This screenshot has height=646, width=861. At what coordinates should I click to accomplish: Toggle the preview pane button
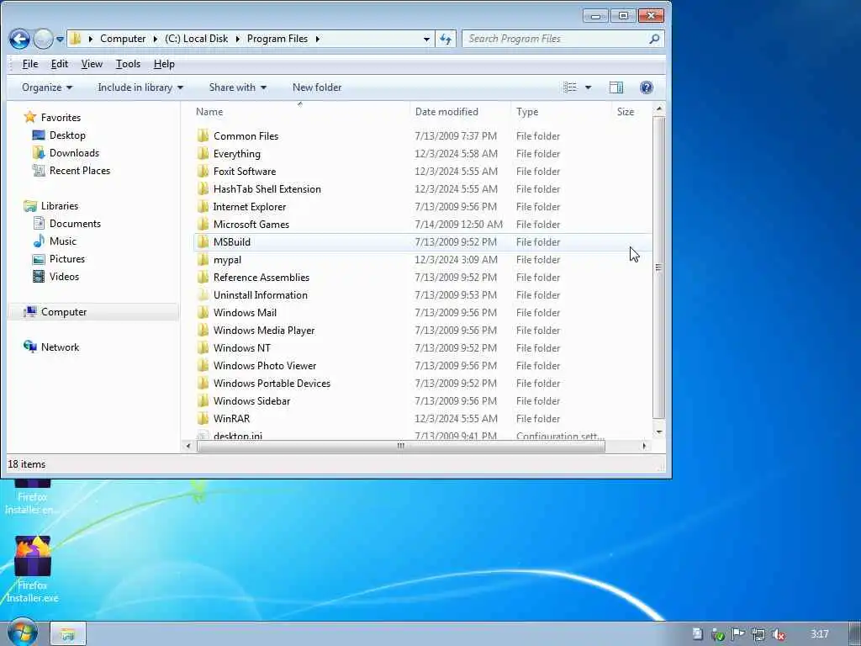(x=616, y=87)
